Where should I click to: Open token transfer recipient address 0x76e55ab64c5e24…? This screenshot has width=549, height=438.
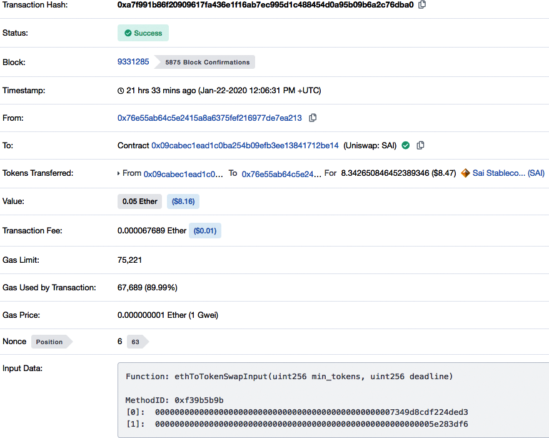tap(281, 173)
